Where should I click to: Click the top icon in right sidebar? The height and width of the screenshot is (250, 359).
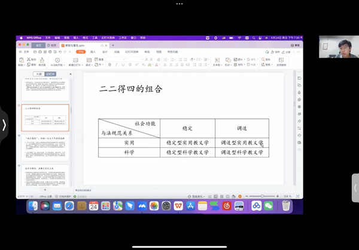299,78
